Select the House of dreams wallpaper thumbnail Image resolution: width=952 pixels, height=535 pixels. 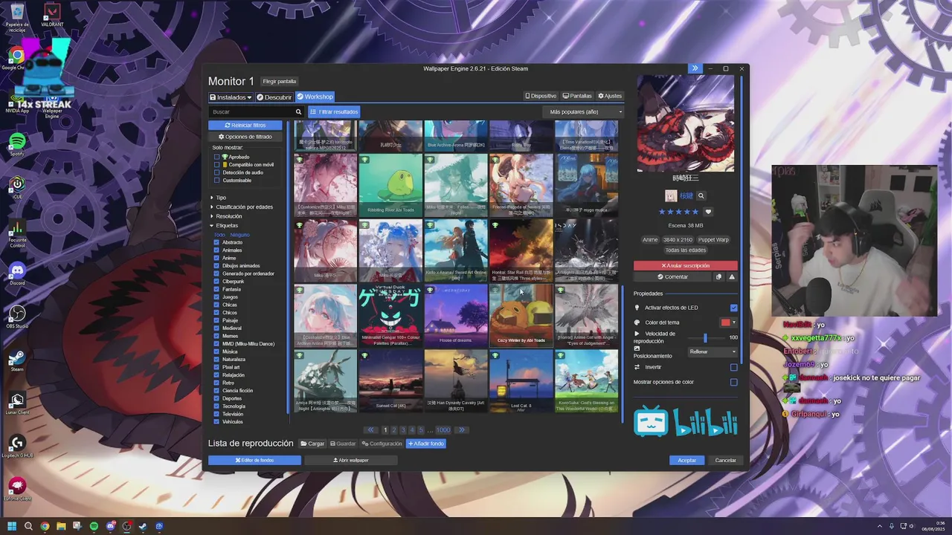coord(456,317)
